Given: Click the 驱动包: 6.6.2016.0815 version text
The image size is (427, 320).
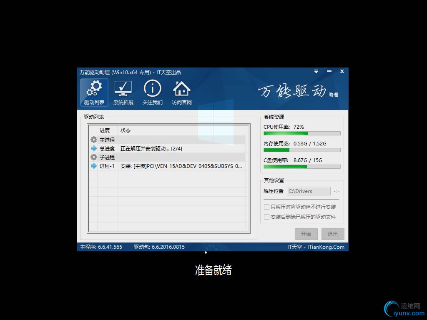Looking at the screenshot, I should pyautogui.click(x=159, y=247).
